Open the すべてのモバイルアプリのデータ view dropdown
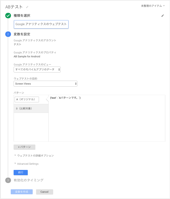 (x=37, y=70)
